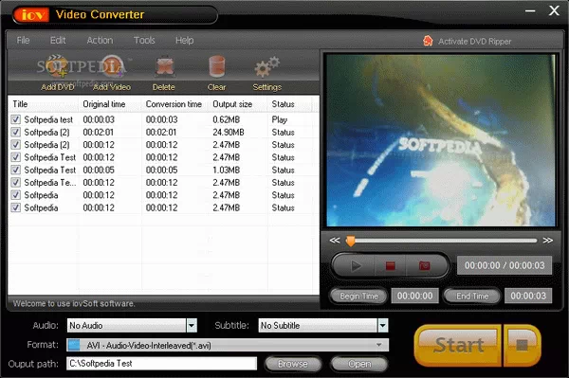Open the Subtitle dropdown arrow
This screenshot has width=569, height=378.
(383, 326)
